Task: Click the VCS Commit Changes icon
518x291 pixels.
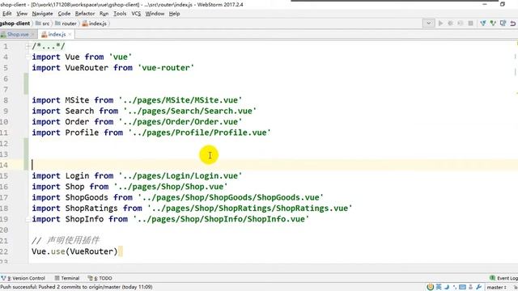Action: coord(493,23)
